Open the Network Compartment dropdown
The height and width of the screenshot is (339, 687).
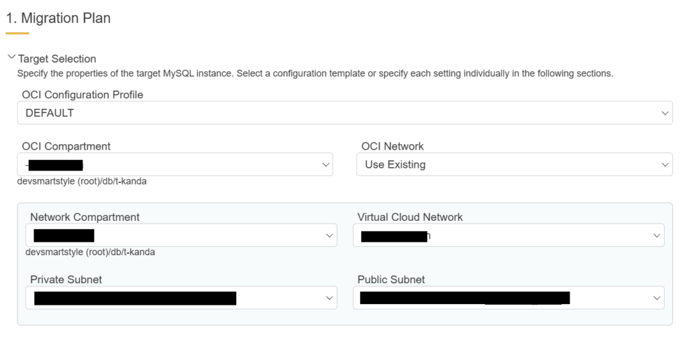pos(181,236)
